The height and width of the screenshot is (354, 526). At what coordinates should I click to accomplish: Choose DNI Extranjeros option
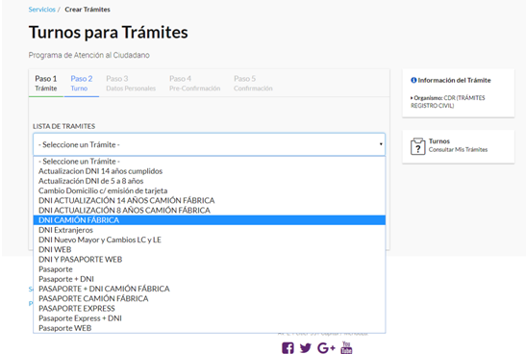tap(210, 230)
